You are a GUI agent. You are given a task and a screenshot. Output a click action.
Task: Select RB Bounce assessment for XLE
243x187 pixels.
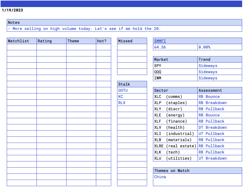click(220, 115)
